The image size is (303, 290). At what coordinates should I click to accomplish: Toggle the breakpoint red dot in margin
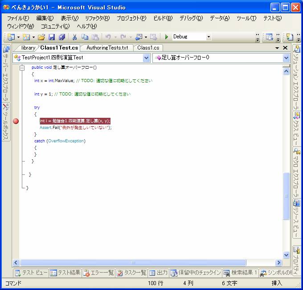pos(16,121)
